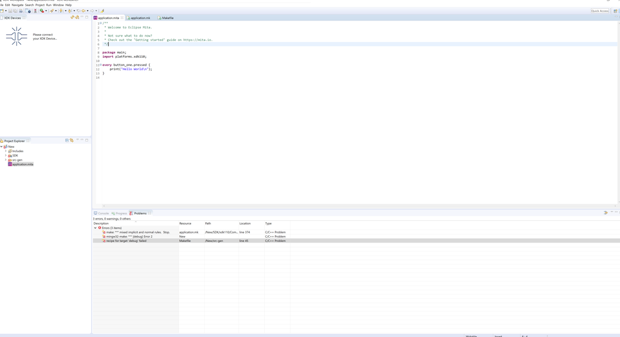Open the Navigate menu
The height and width of the screenshot is (337, 620).
pos(17,5)
